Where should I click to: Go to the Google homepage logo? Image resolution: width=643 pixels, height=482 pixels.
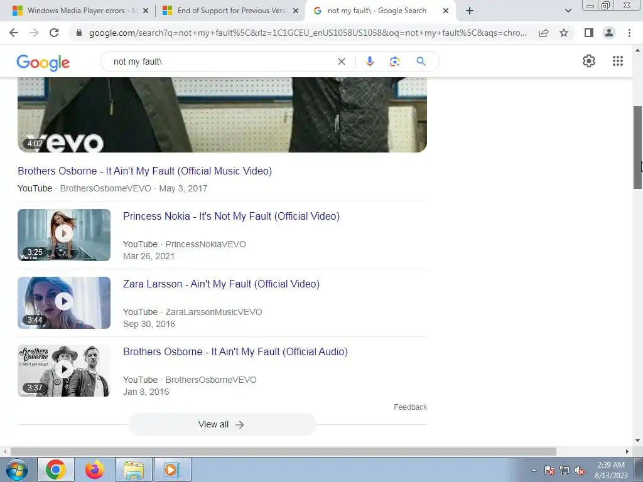click(43, 63)
